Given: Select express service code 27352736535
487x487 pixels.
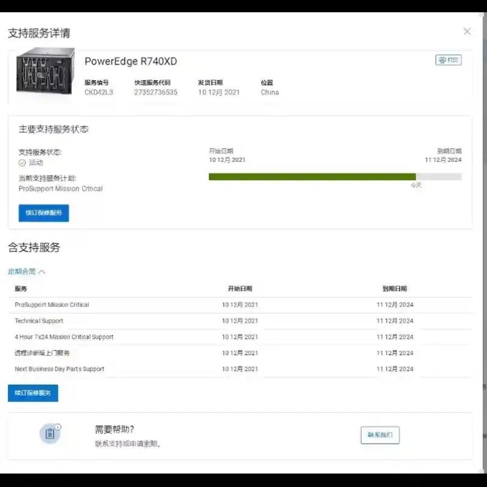Looking at the screenshot, I should [x=156, y=93].
